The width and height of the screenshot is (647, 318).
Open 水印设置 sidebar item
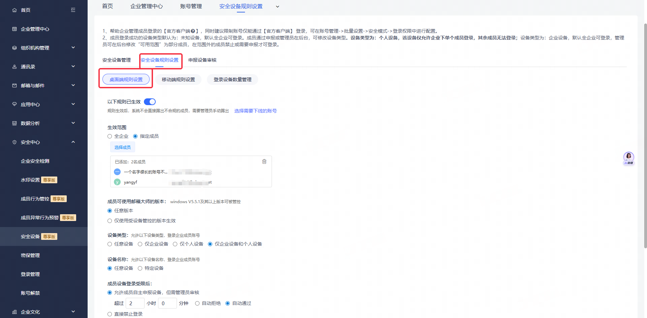[x=30, y=180]
